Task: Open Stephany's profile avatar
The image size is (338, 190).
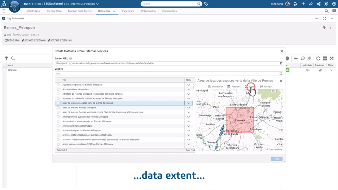Action: point(287,4)
